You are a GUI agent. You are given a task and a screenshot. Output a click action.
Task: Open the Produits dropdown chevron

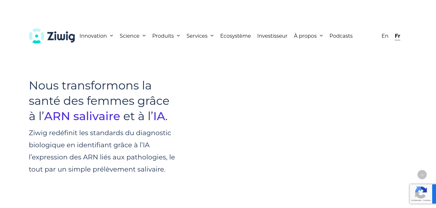pos(178,36)
